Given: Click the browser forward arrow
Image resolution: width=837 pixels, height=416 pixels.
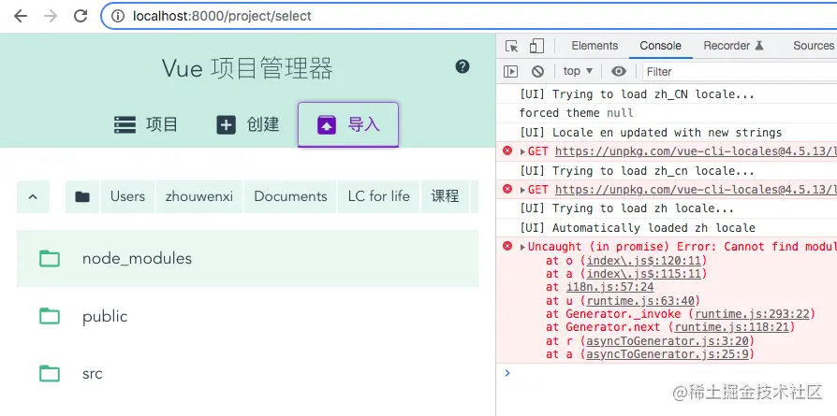Looking at the screenshot, I should [x=51, y=16].
